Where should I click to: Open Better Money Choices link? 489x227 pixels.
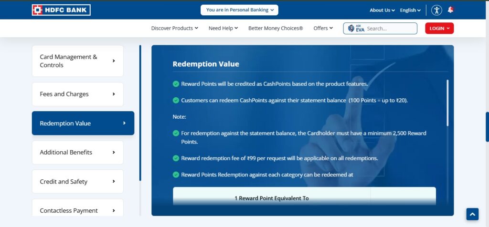point(276,28)
